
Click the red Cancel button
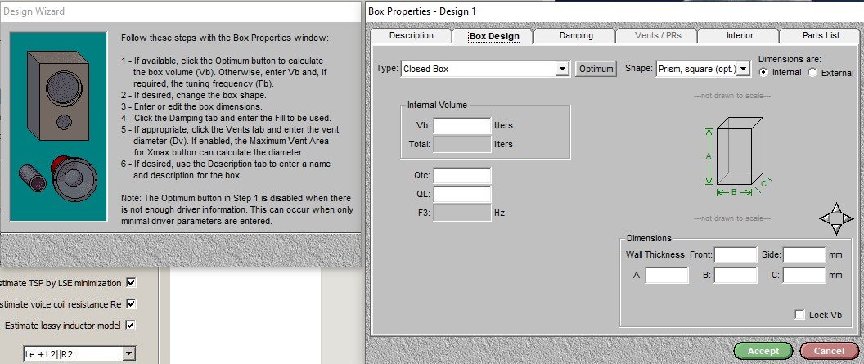829,351
